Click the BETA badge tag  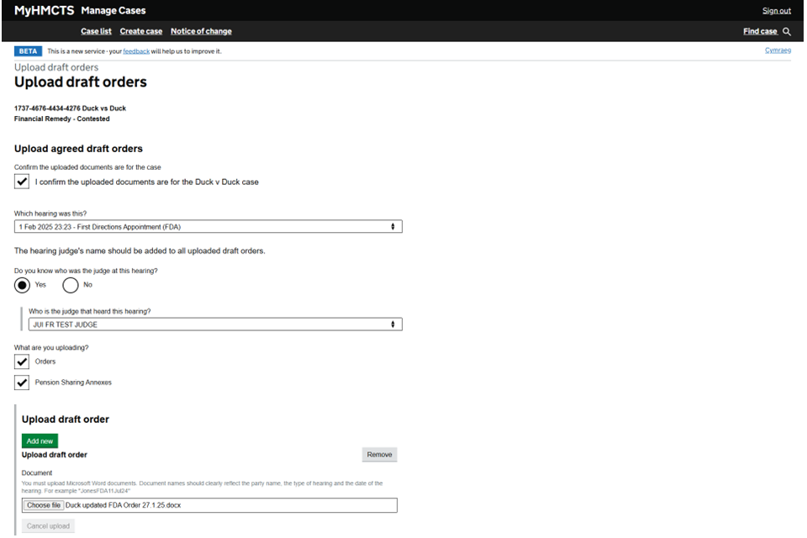click(x=28, y=51)
